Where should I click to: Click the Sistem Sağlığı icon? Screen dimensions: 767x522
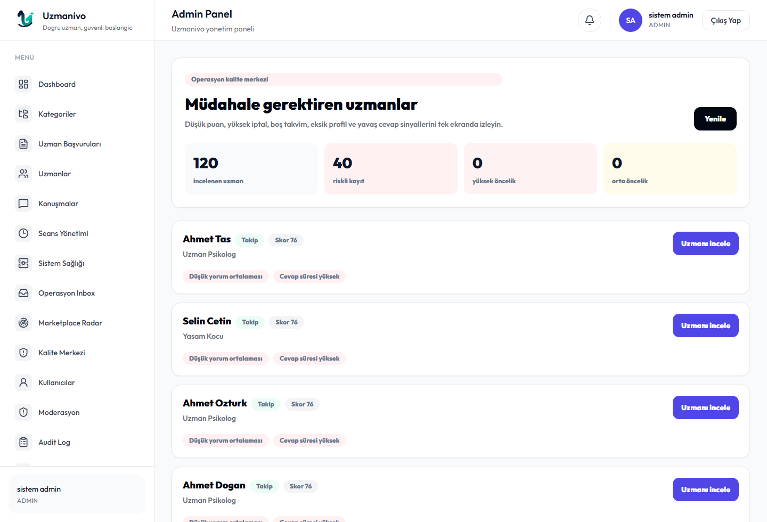click(23, 263)
